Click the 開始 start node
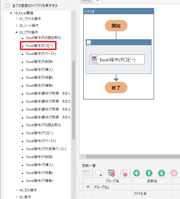 point(116,26)
